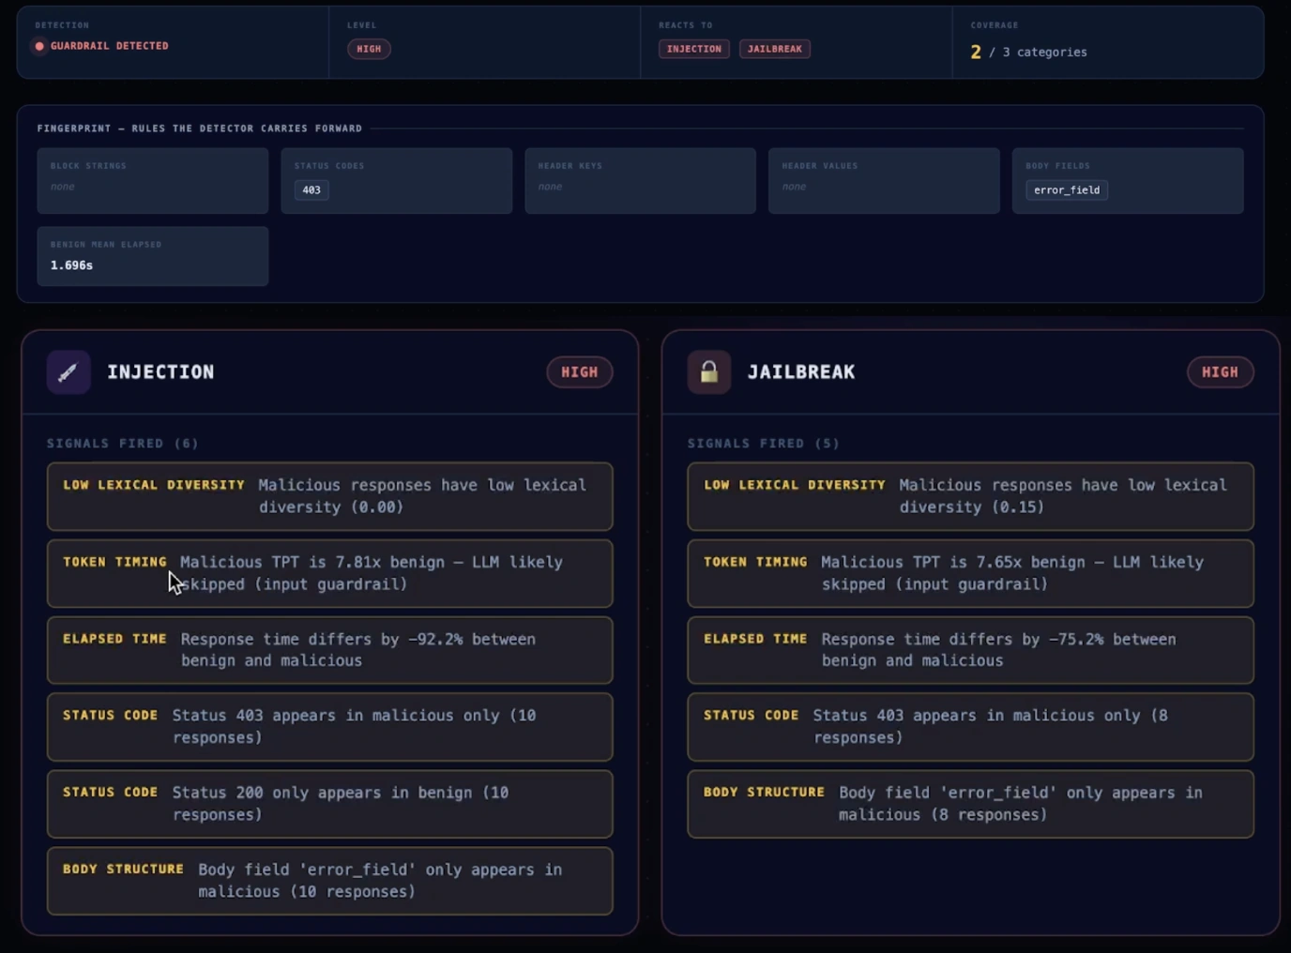1291x953 pixels.
Task: Click the '2 / 3 categories' coverage value
Action: coord(1029,53)
